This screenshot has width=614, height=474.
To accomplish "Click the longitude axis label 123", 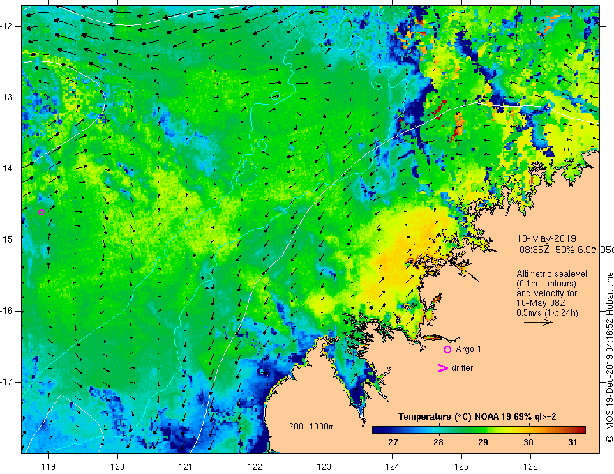I will click(324, 466).
